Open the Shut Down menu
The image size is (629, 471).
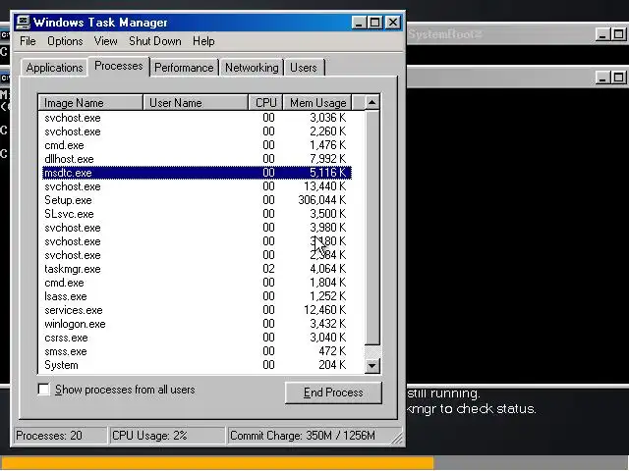(x=155, y=41)
